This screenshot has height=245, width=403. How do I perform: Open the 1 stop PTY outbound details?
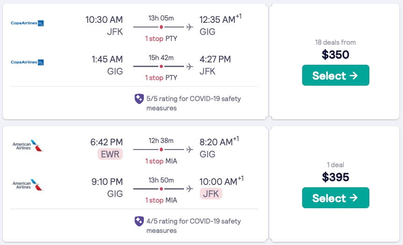pyautogui.click(x=161, y=39)
